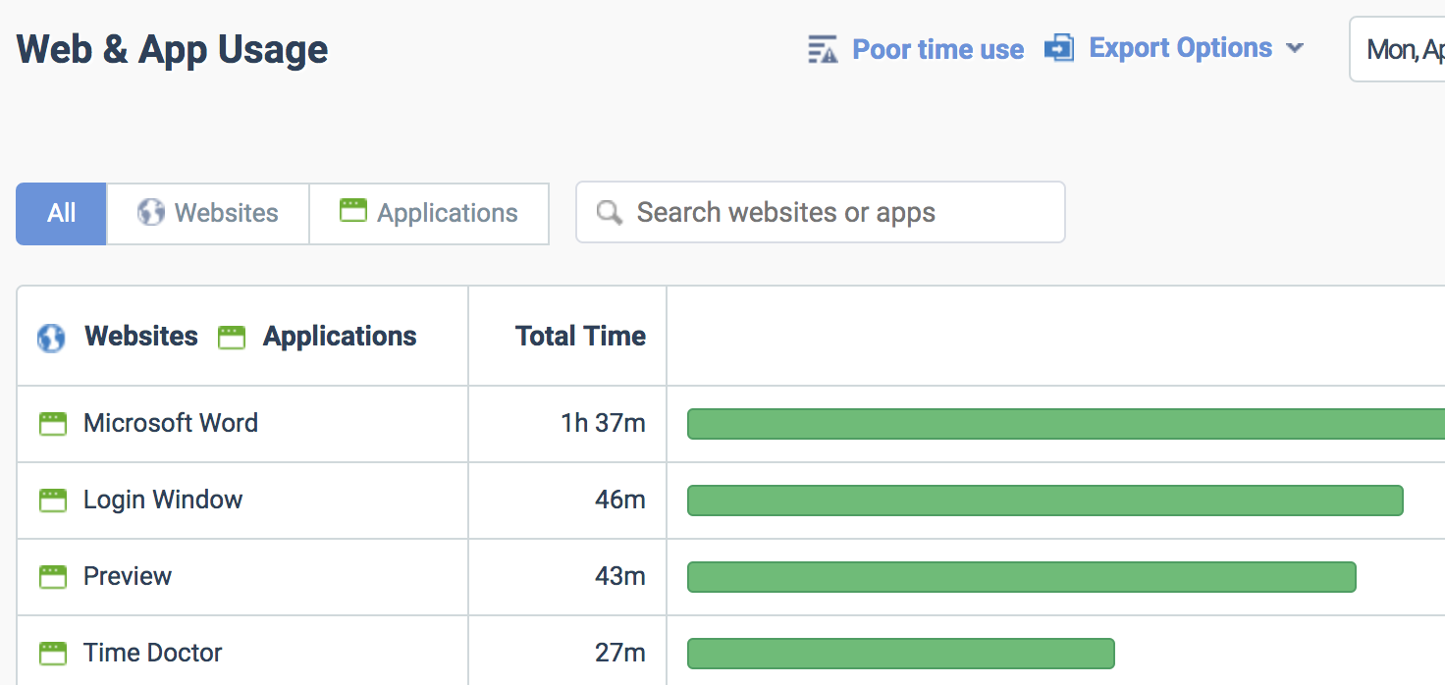Click the 43m time value
This screenshot has width=1445, height=685.
point(620,576)
